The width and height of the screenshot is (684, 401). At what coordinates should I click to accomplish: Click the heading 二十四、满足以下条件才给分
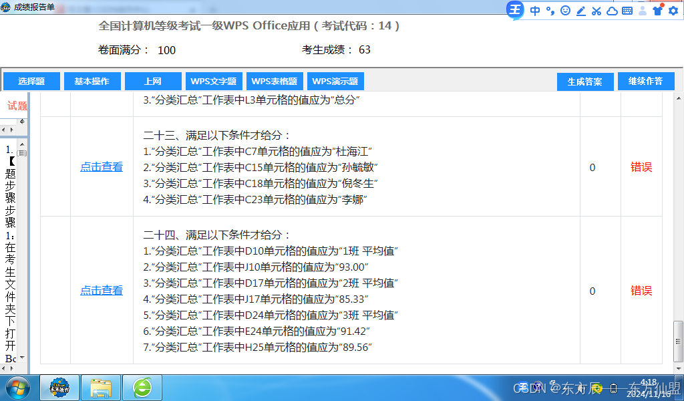[x=216, y=235]
